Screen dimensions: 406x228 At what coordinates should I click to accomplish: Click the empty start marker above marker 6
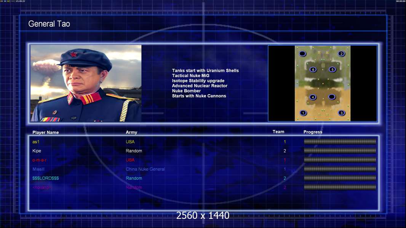tap(302, 54)
